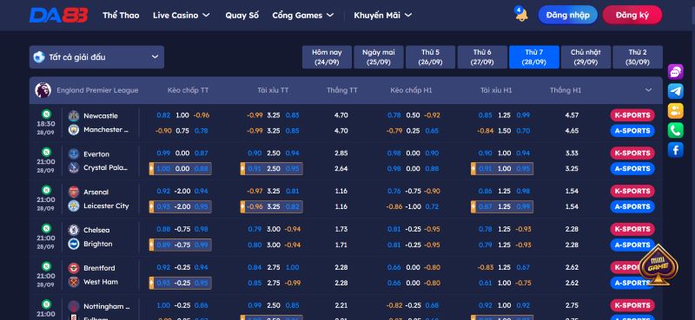Image resolution: width=695 pixels, height=320 pixels.
Task: Open the purple chat support icon
Action: click(x=676, y=72)
